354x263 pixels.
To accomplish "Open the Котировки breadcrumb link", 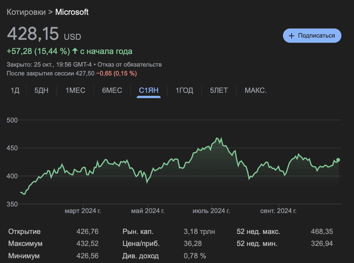I will pyautogui.click(x=26, y=12).
